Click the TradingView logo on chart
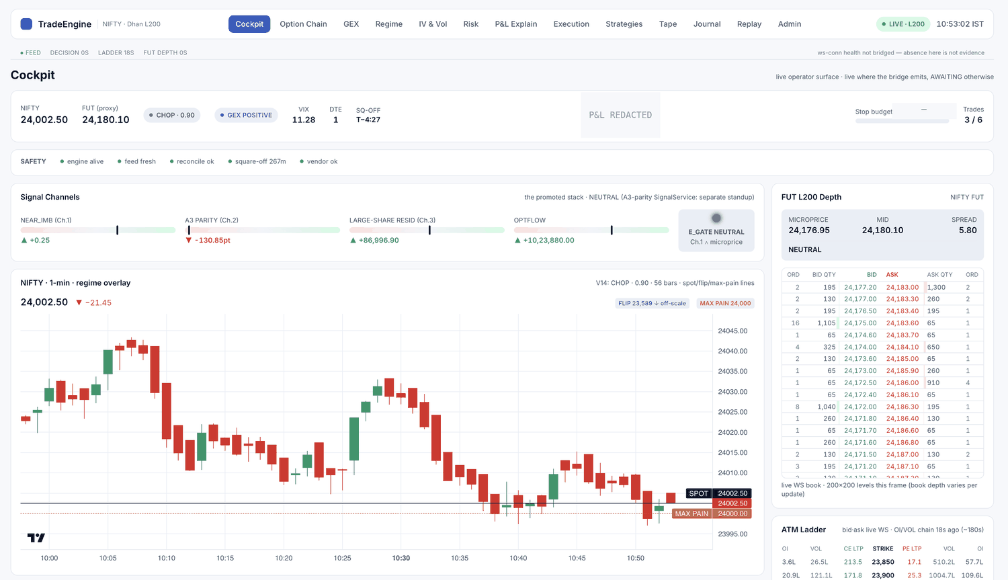The image size is (1008, 580). click(x=36, y=538)
